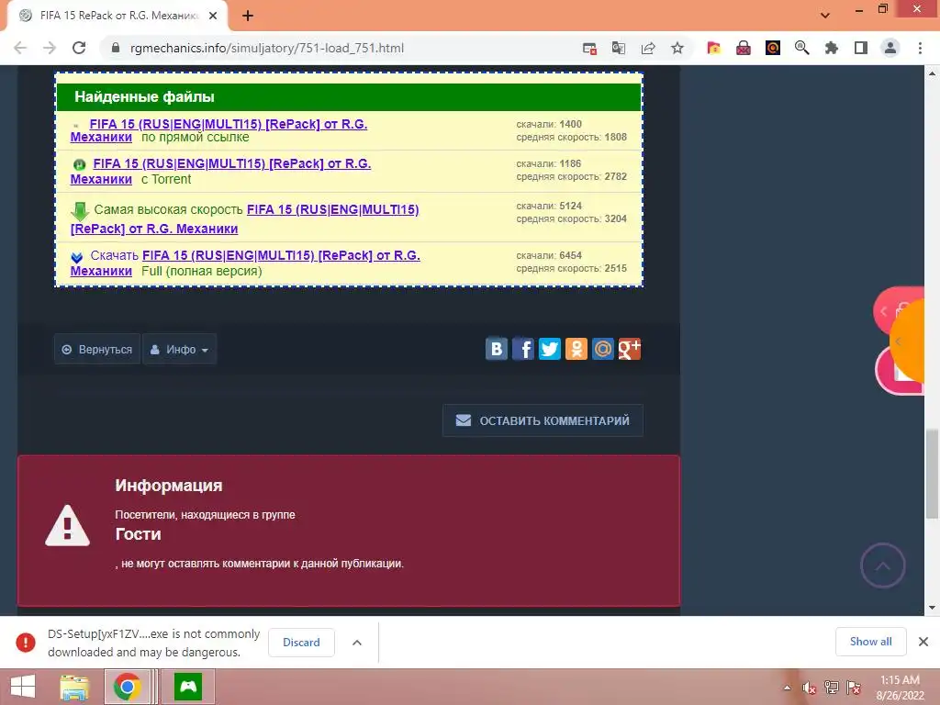Open the black circular orange extension

coord(773,48)
